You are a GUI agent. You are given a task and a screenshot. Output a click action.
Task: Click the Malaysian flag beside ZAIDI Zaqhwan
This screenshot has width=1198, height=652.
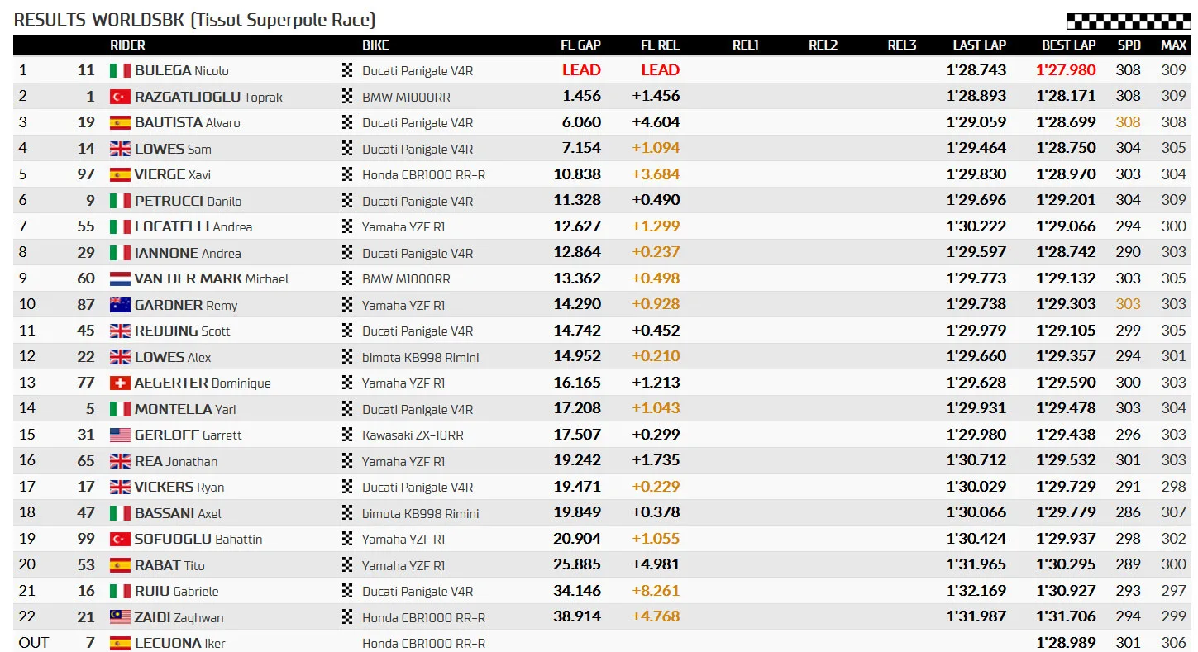120,617
